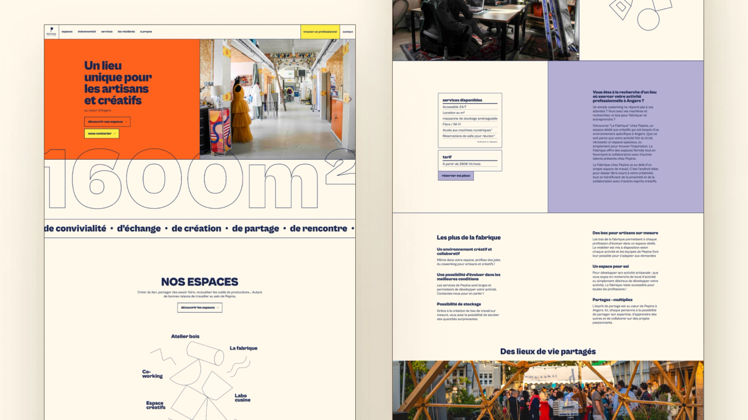Click the "services disponibles" card heading
This screenshot has width=748, height=420.
click(x=463, y=100)
